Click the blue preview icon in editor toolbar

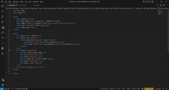click(x=161, y=5)
